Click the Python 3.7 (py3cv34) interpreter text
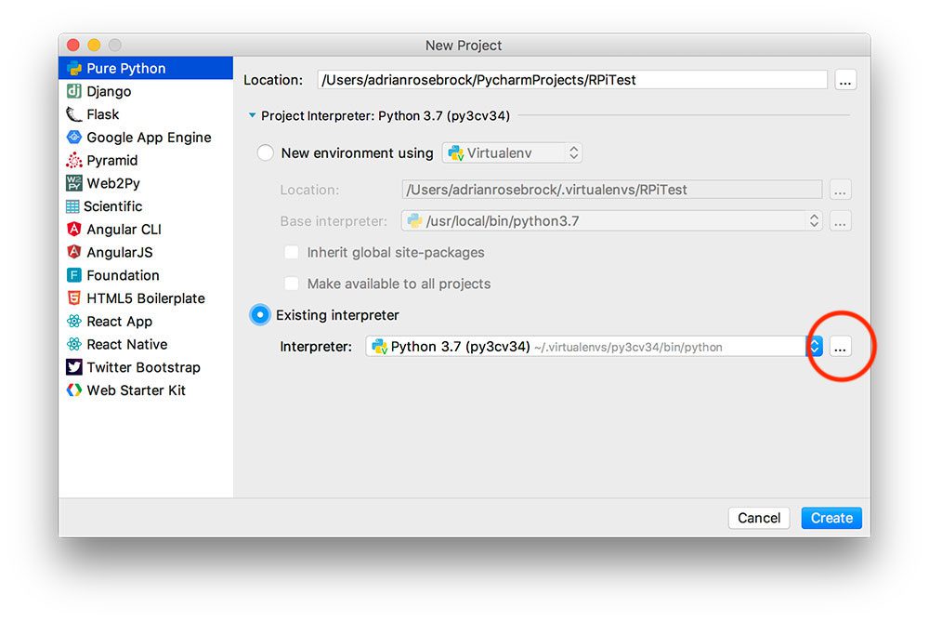Image resolution: width=929 pixels, height=621 pixels. (461, 347)
